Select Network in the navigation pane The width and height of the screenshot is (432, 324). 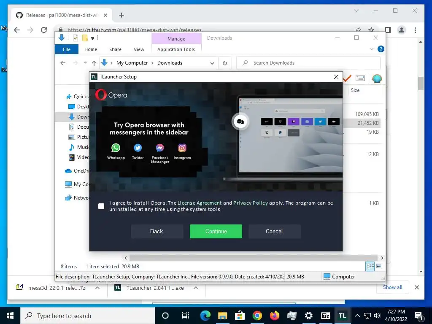77,198
